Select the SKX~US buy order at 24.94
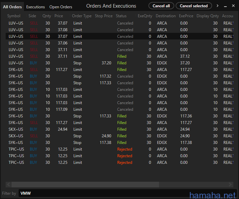This screenshot has height=199, width=239. [119, 129]
